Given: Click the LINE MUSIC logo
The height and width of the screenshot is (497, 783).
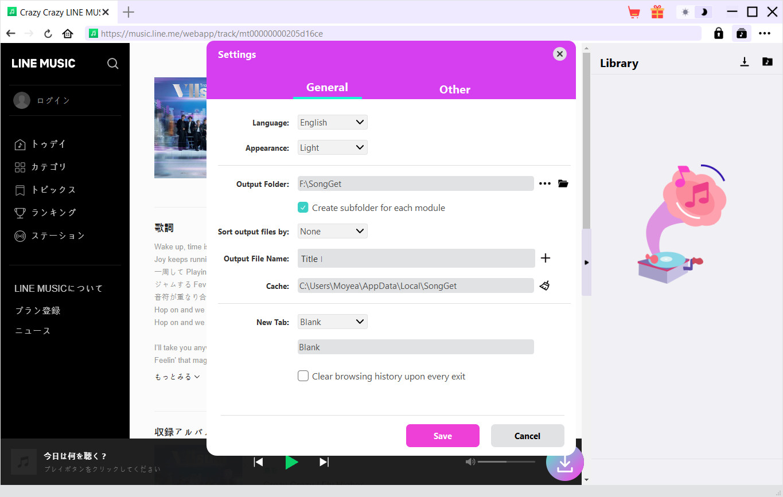Looking at the screenshot, I should 44,64.
